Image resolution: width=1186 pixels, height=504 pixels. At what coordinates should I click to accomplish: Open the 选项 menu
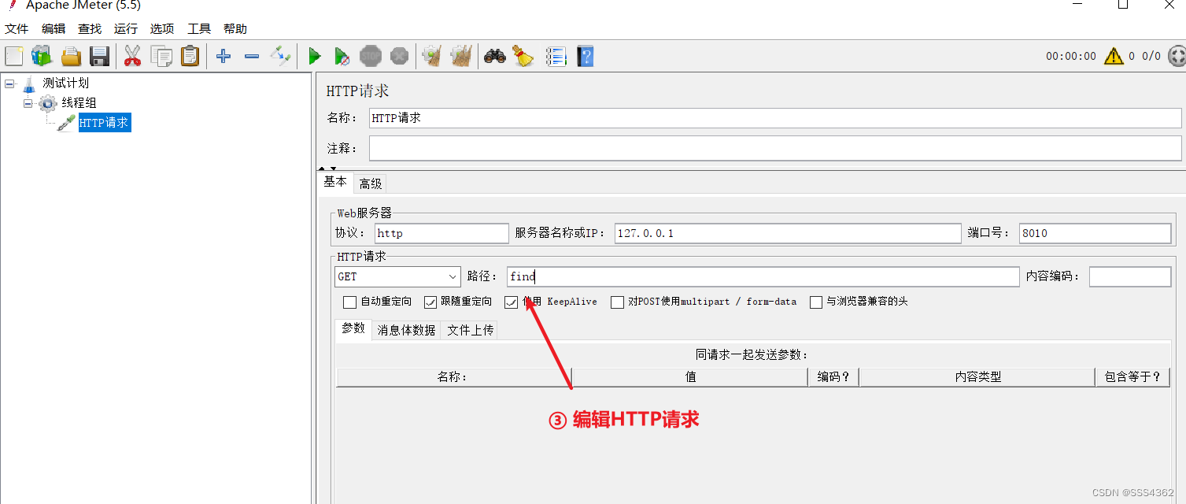click(162, 28)
